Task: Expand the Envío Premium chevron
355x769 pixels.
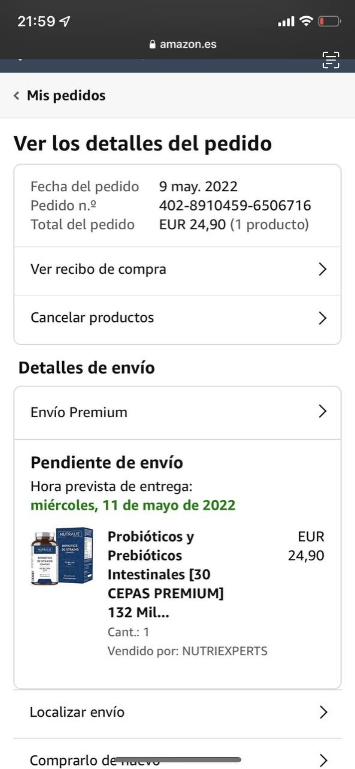Action: coord(323,411)
